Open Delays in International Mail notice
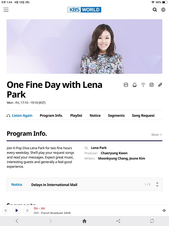 [54, 185]
